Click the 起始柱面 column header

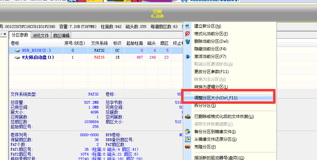point(134,43)
